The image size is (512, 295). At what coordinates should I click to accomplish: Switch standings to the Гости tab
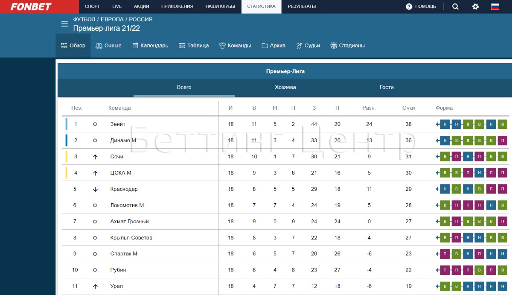point(387,88)
